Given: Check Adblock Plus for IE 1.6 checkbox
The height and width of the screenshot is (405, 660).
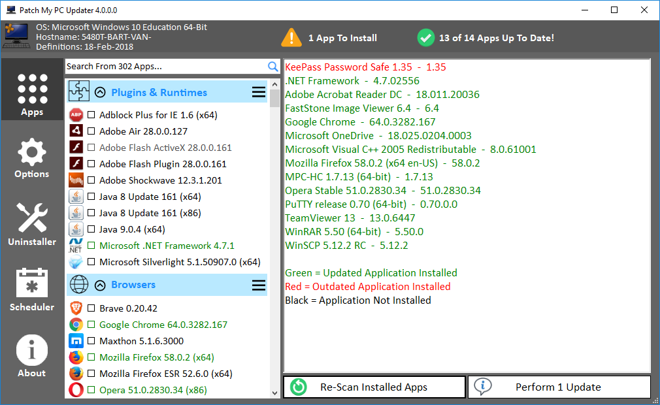Looking at the screenshot, I should [x=91, y=115].
